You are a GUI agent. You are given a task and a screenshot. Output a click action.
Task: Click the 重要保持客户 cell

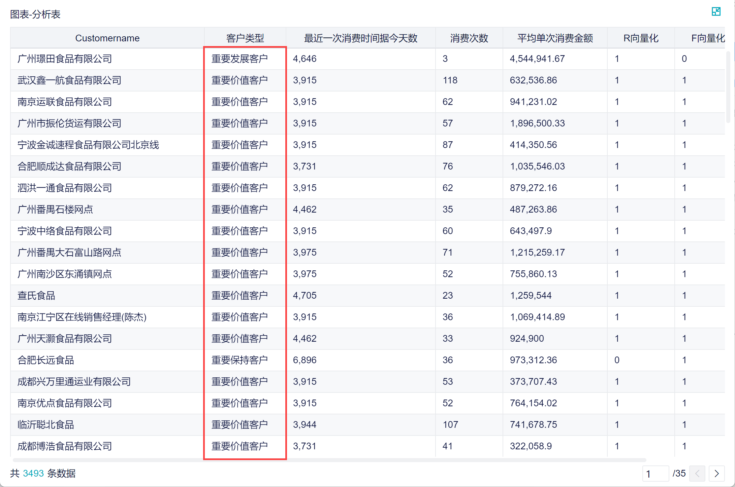pos(239,360)
